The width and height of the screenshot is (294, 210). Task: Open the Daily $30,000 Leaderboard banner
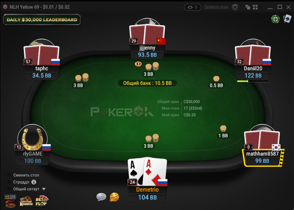pos(42,20)
